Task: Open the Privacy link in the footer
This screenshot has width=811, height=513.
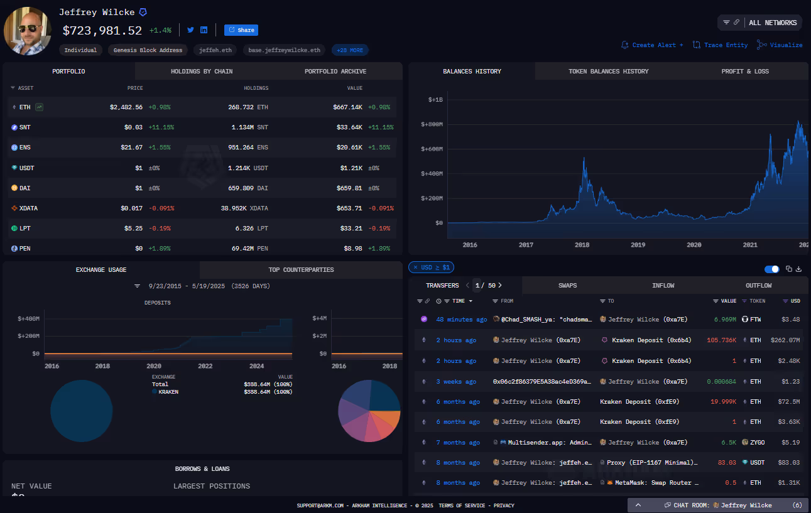Action: click(504, 505)
